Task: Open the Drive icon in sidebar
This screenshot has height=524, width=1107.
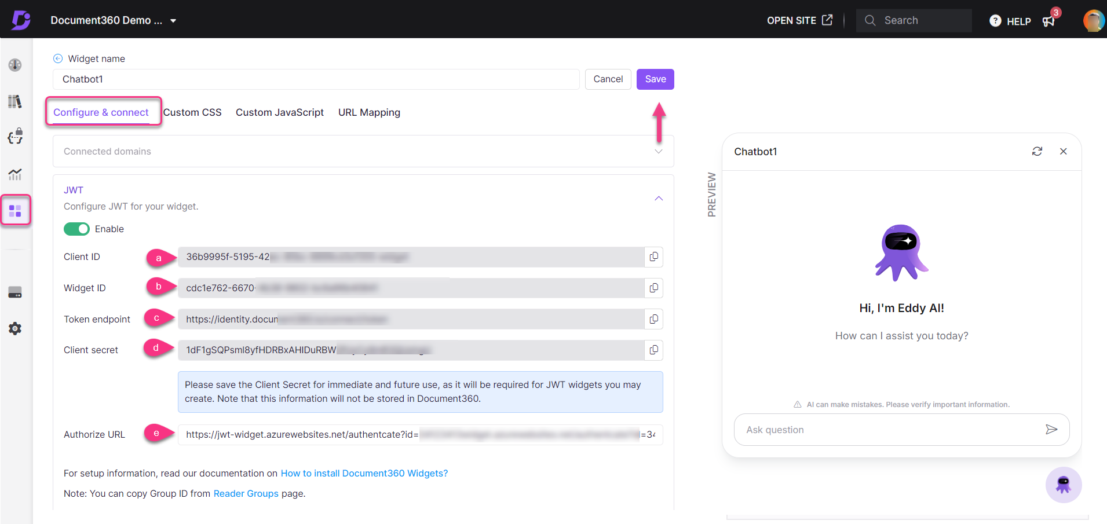Action: (x=15, y=292)
